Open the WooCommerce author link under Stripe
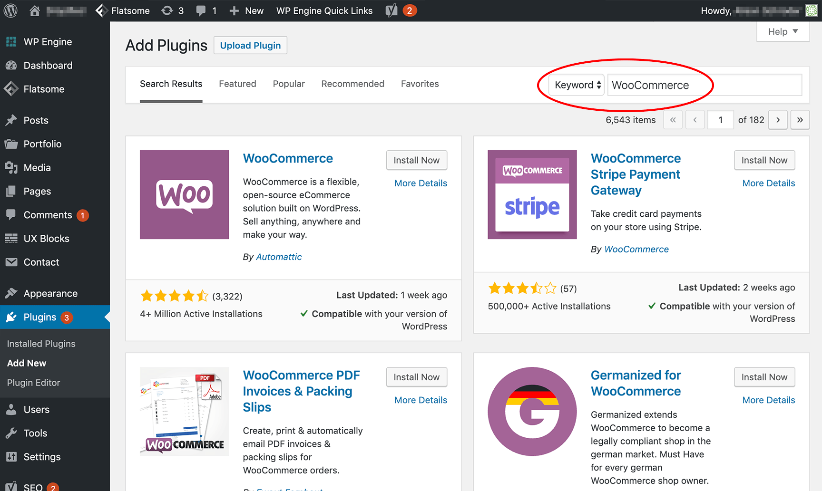 636,249
